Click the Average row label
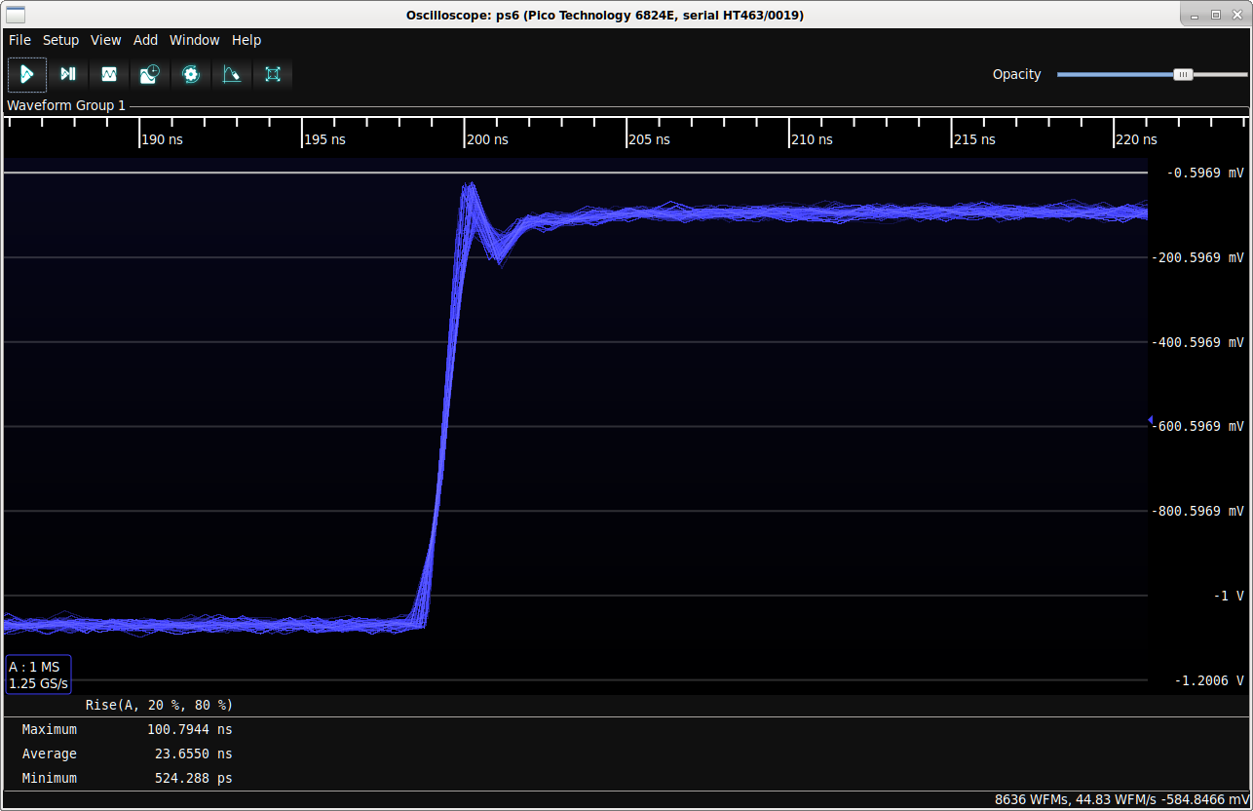This screenshot has width=1253, height=811. 49,753
